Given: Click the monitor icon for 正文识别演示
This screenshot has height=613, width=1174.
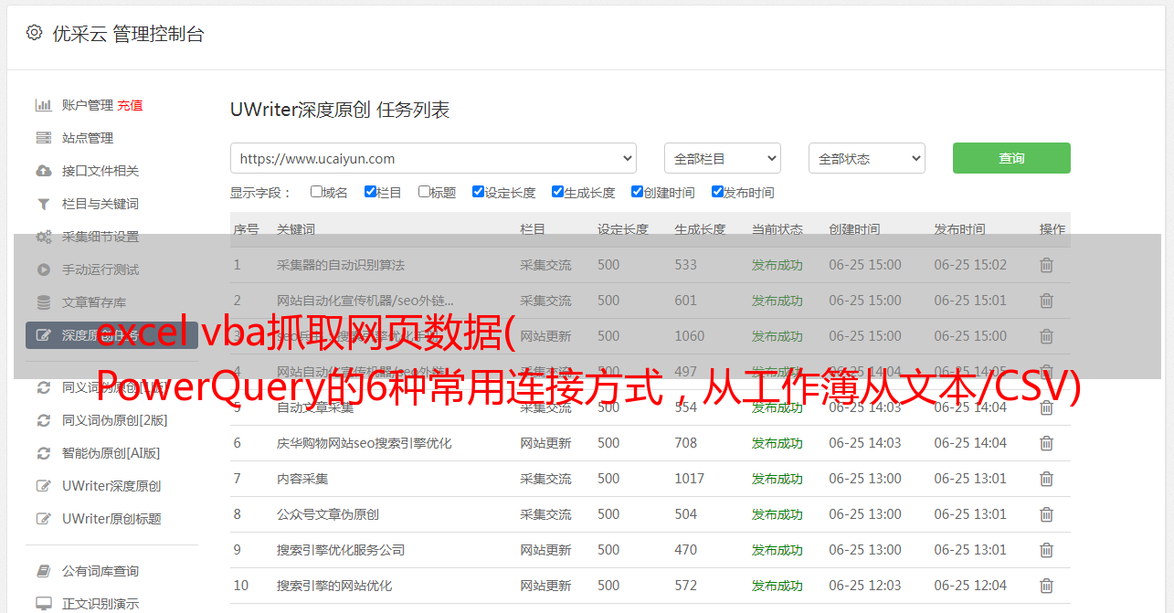Looking at the screenshot, I should coord(43,604).
